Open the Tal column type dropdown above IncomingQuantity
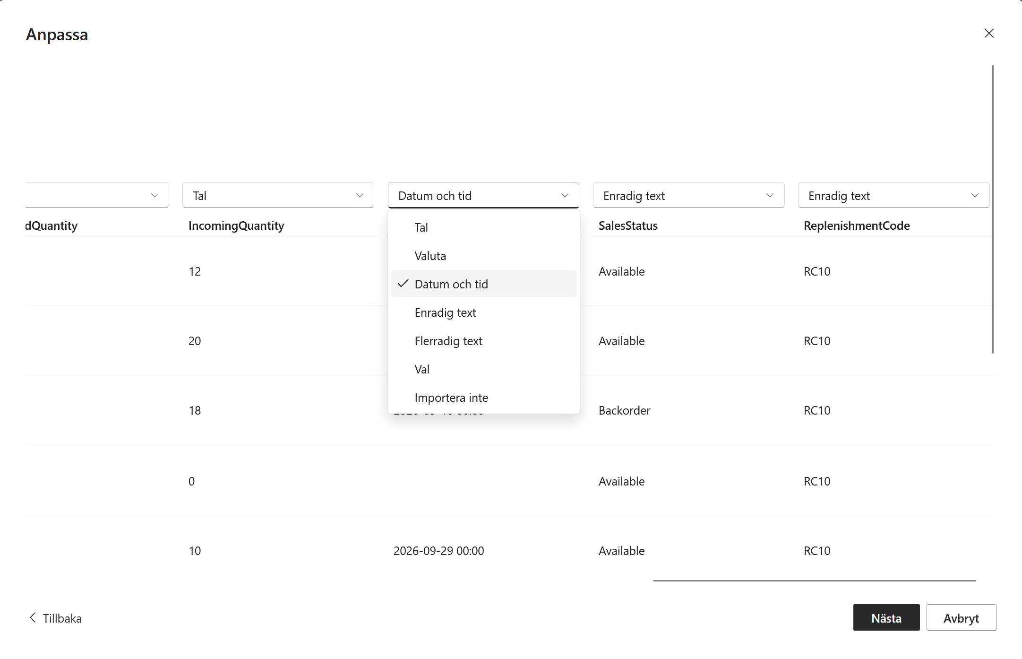This screenshot has height=659, width=1022. pyautogui.click(x=278, y=195)
